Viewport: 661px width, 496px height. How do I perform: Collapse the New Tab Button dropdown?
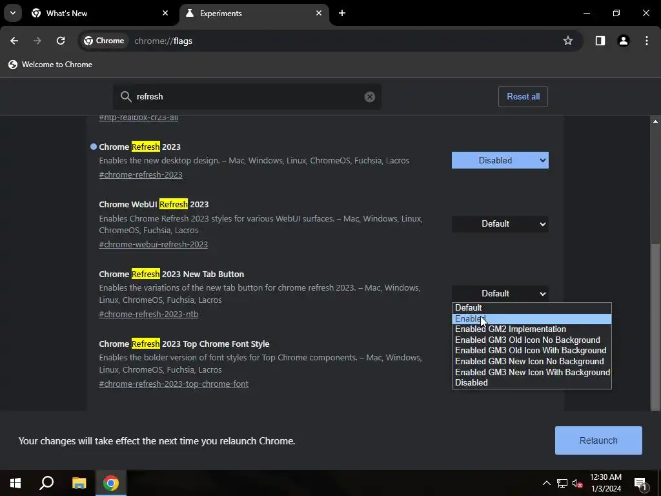[500, 294]
